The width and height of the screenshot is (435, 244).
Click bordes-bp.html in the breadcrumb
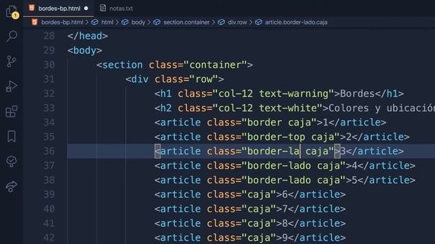[62, 22]
